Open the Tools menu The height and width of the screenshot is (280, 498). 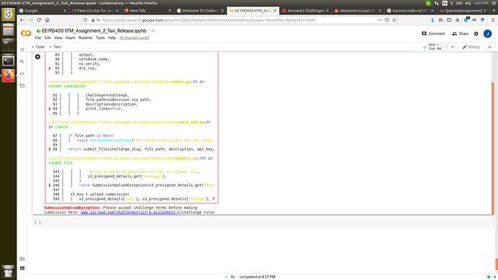pyautogui.click(x=100, y=38)
